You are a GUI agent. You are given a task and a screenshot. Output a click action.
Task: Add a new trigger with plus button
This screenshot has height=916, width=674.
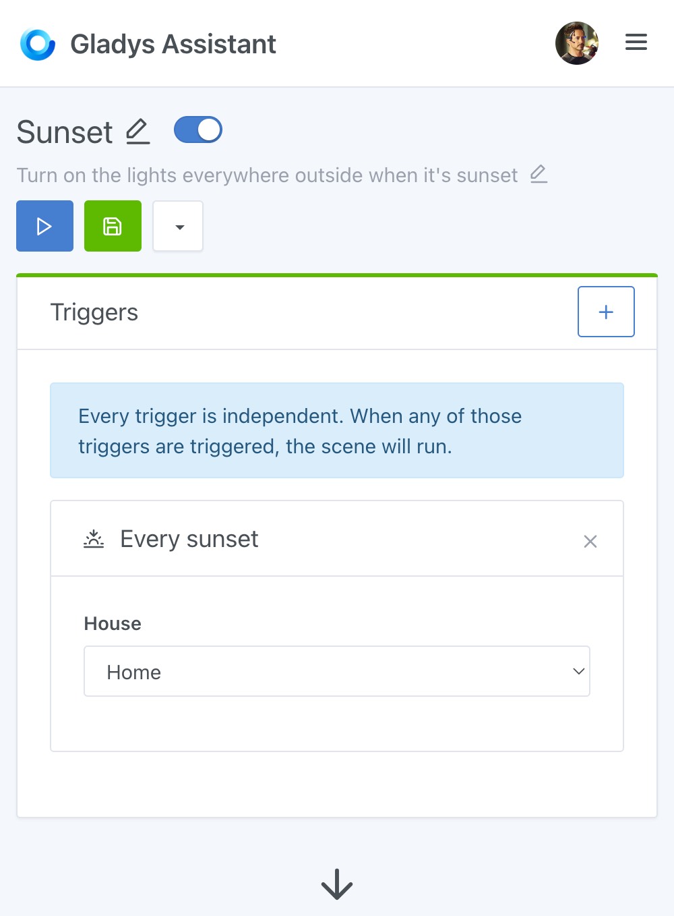pos(605,312)
